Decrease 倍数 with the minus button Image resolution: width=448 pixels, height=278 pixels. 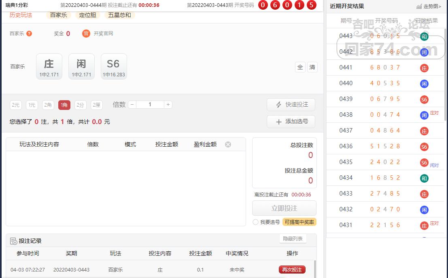click(132, 105)
